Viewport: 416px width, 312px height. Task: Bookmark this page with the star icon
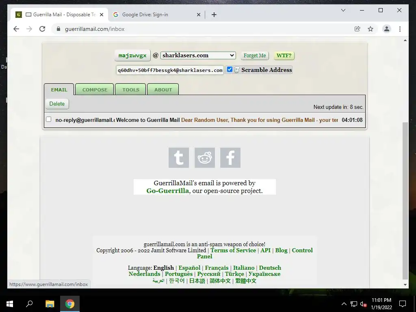(x=370, y=29)
